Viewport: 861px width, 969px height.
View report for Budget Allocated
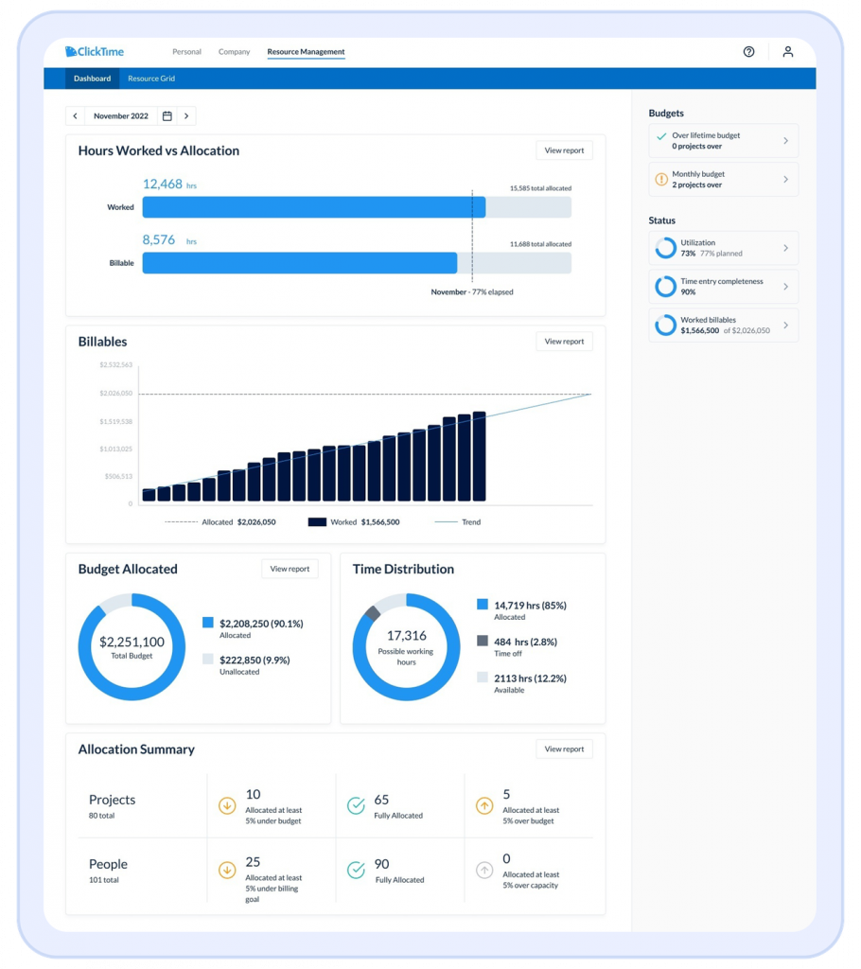click(x=290, y=569)
